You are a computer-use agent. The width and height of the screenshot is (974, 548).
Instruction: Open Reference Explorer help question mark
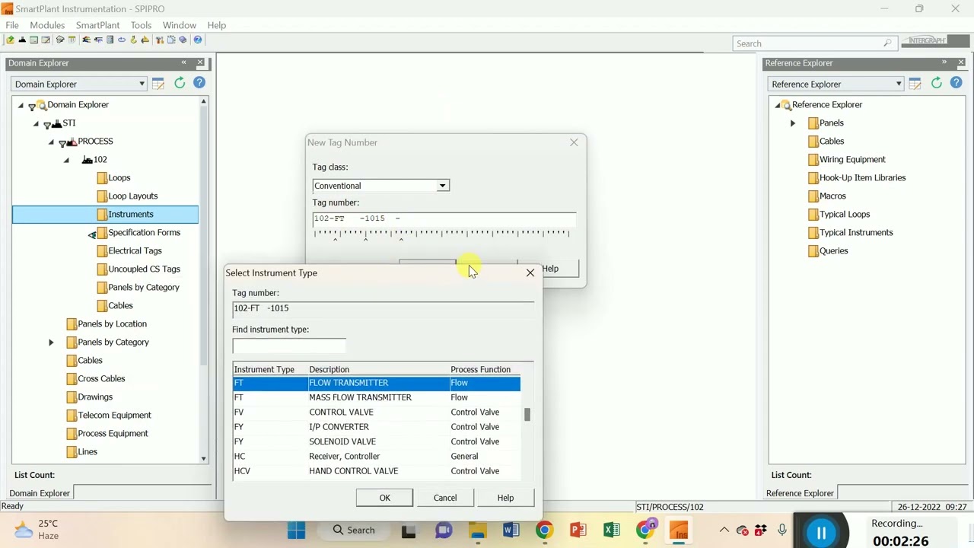coord(956,83)
